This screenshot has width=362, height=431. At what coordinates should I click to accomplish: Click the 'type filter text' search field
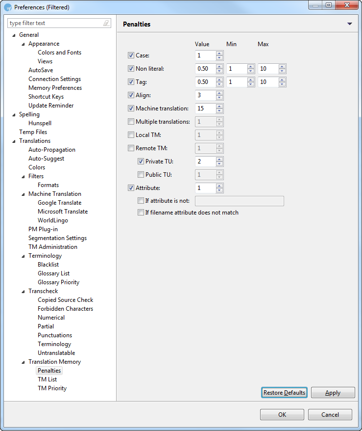coord(59,23)
